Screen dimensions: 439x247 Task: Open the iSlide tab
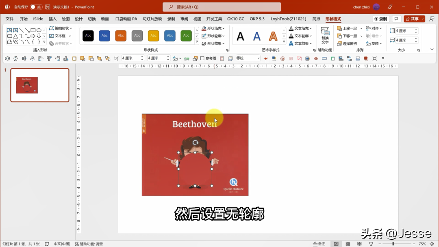[38, 19]
